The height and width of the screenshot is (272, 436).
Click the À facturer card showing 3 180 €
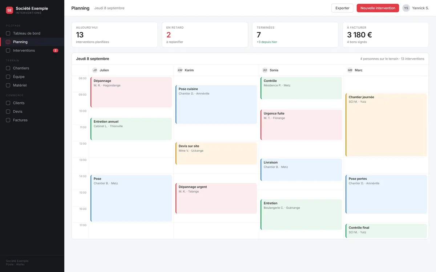385,35
